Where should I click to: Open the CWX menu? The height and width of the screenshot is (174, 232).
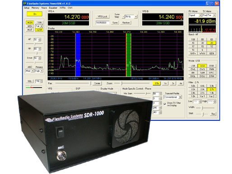[70, 8]
